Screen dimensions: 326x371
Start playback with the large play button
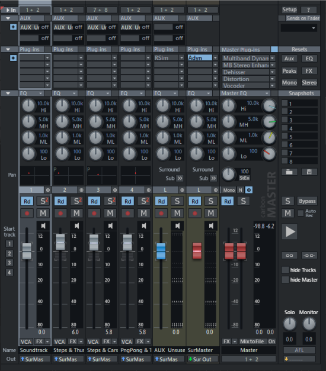[289, 231]
